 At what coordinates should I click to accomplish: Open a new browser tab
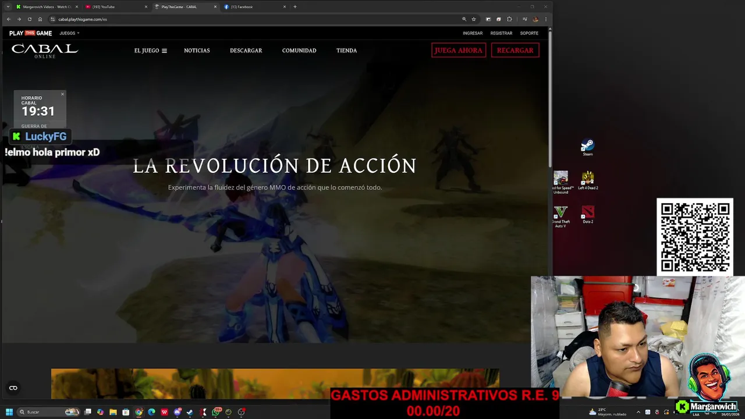tap(295, 7)
